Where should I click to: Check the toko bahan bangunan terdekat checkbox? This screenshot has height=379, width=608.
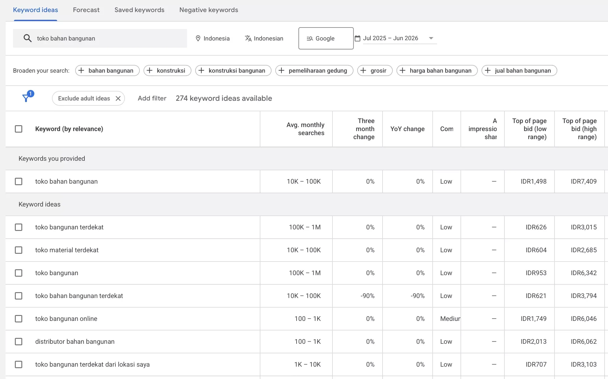point(19,296)
